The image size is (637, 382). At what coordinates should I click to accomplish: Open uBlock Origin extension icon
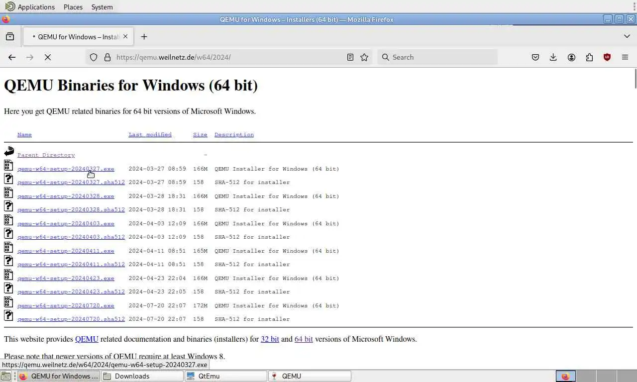point(607,57)
